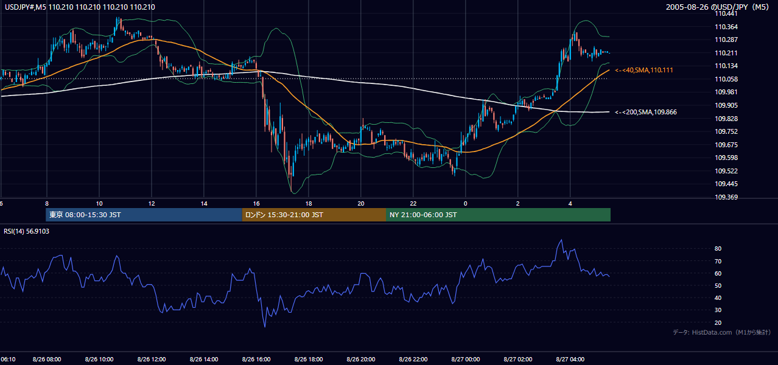This screenshot has width=778, height=365.
Task: Select hour 22 on the price chart time axis
Action: pyautogui.click(x=413, y=203)
